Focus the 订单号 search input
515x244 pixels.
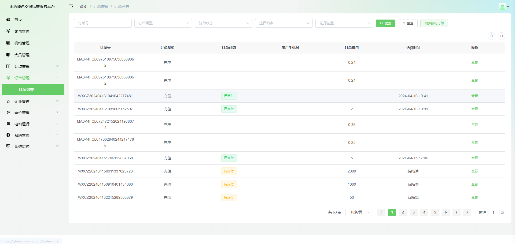[103, 23]
